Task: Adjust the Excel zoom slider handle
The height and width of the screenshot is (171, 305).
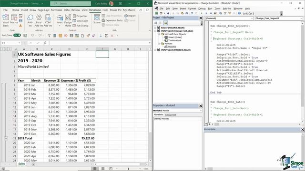Action: tap(128, 169)
